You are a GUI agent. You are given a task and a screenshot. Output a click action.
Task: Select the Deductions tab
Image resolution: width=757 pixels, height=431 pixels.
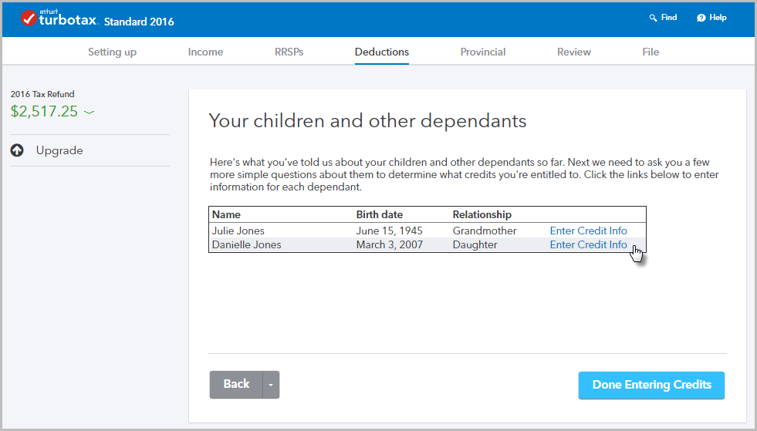[x=382, y=52]
